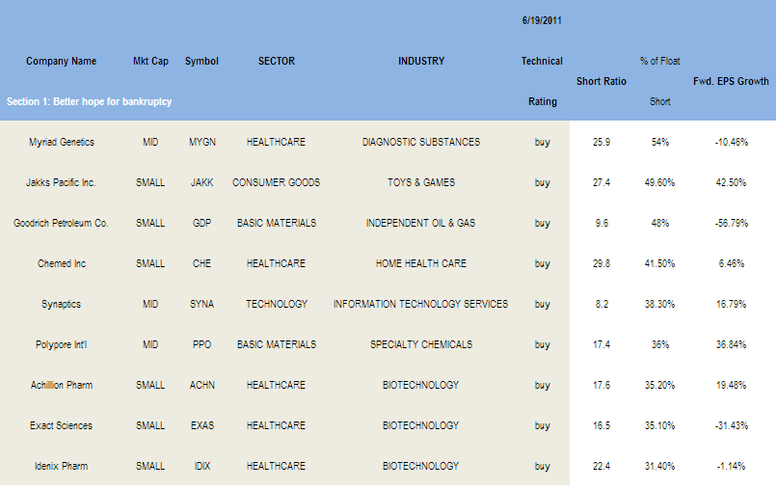Screen dimensions: 777x489
Task: Click the short ratio value 22.4
Action: pyautogui.click(x=602, y=466)
